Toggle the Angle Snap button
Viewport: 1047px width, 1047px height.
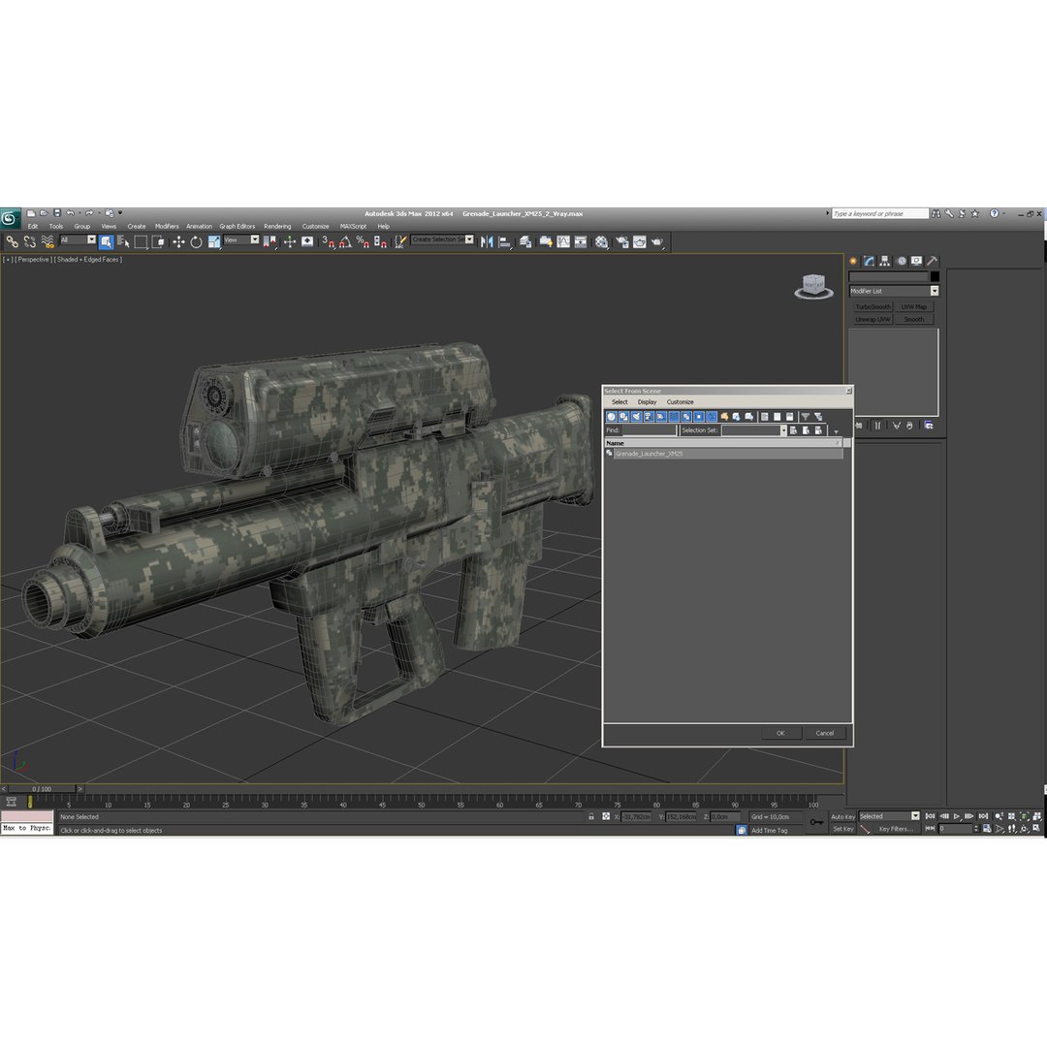pos(345,241)
